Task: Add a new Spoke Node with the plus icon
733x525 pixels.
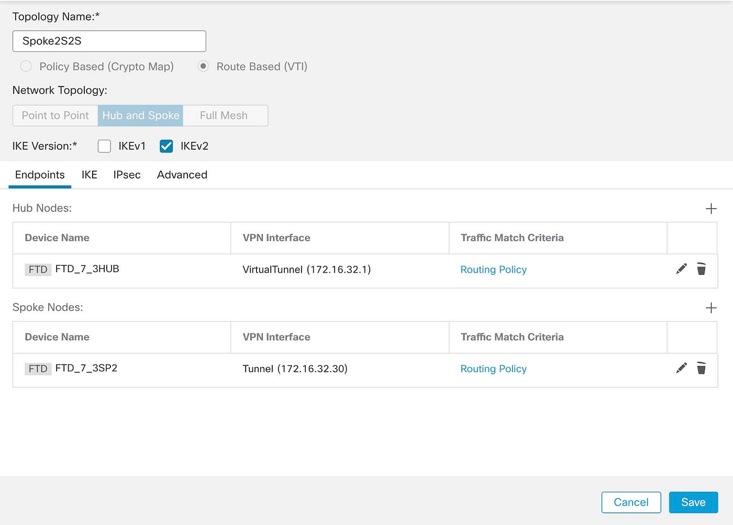Action: tap(711, 308)
